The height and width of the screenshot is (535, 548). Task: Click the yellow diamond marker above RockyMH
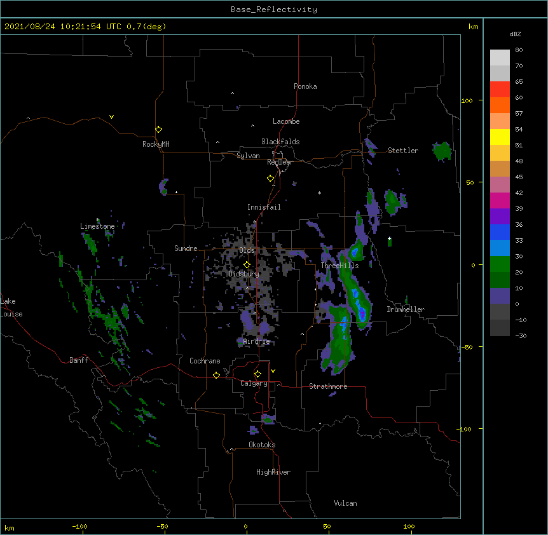(158, 130)
